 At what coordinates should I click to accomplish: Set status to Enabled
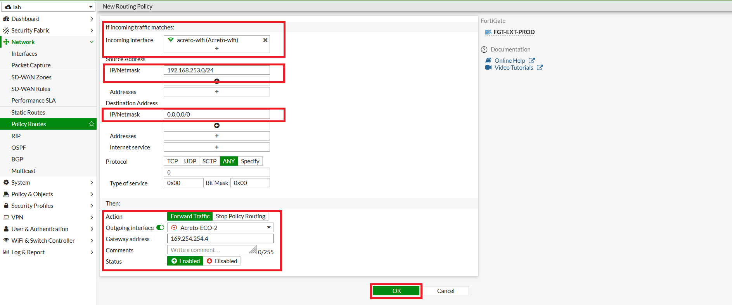[185, 261]
